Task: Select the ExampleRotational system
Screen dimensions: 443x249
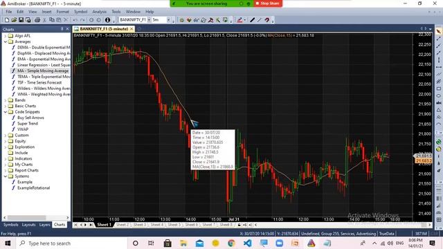Action: pyautogui.click(x=33, y=188)
